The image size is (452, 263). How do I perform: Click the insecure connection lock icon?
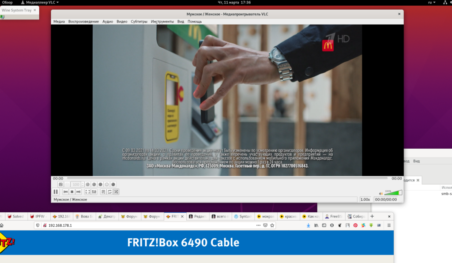(x=45, y=225)
